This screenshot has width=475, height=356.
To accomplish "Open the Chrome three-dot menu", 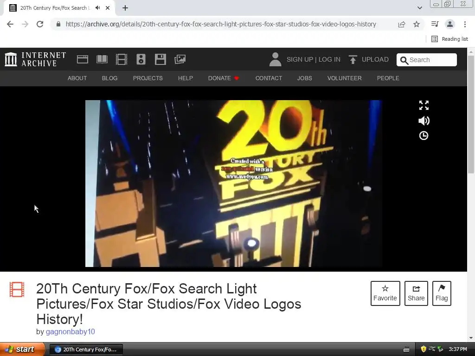I will pyautogui.click(x=465, y=24).
